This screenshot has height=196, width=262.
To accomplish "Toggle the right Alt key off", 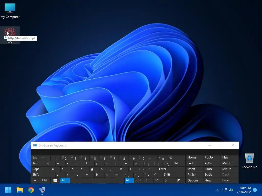I will pyautogui.click(x=129, y=180).
